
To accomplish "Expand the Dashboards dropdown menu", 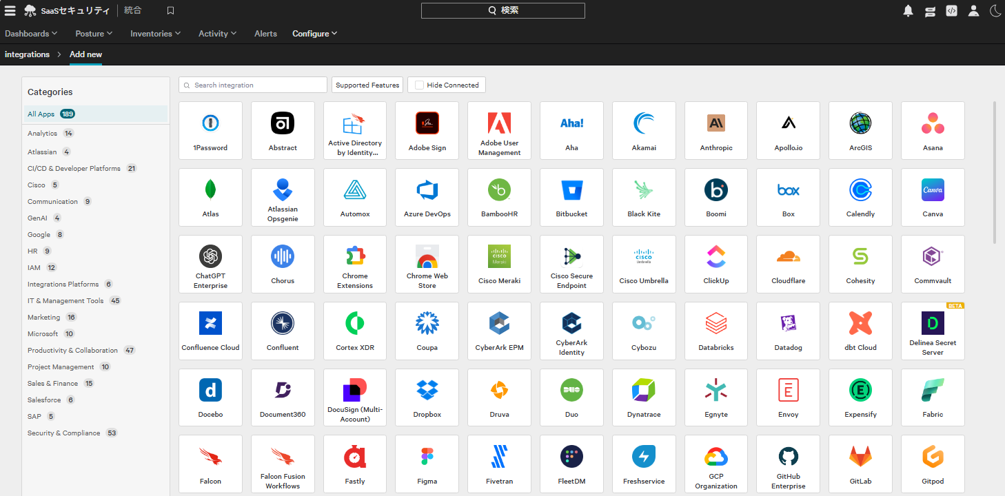I will pos(31,33).
